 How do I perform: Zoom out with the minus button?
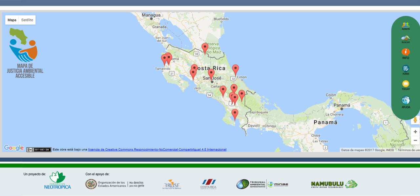pyautogui.click(x=415, y=140)
